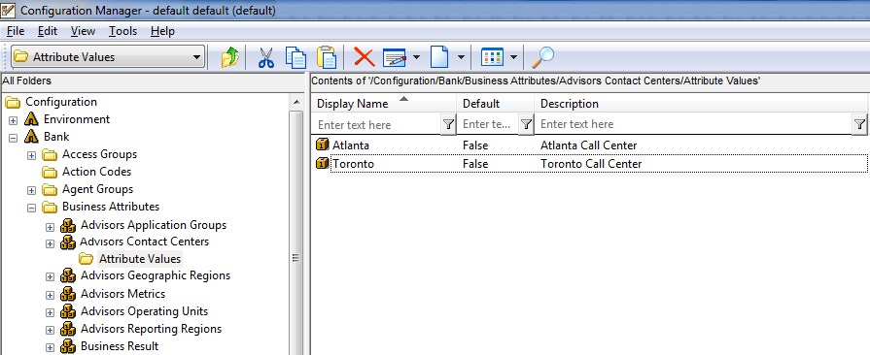Screen dimensions: 870x355
Task: Collapse the Business Attributes tree node
Action: pos(32,208)
